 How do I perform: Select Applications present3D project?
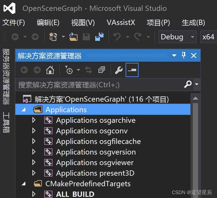pyautogui.click(x=95, y=173)
